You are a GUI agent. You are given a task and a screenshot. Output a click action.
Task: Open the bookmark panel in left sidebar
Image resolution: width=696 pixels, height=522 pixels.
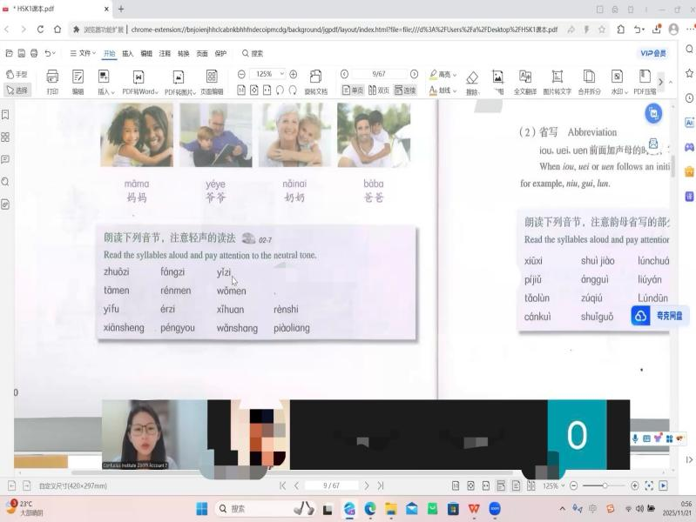(6, 115)
